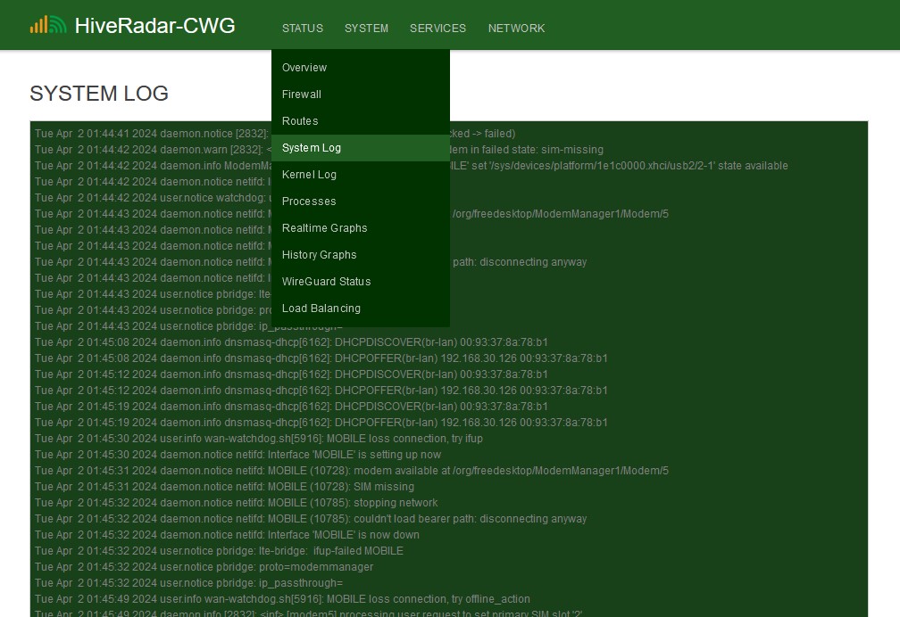Image resolution: width=900 pixels, height=617 pixels.
Task: Open the SERVICES menu
Action: pyautogui.click(x=437, y=28)
